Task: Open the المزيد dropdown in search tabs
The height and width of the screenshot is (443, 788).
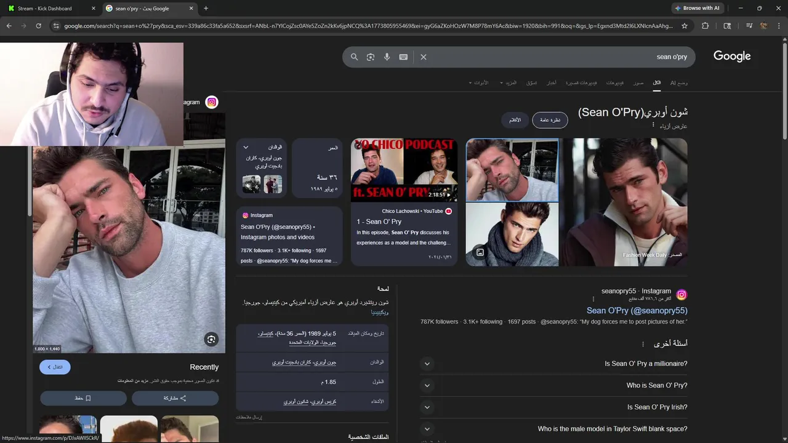Action: coord(509,82)
